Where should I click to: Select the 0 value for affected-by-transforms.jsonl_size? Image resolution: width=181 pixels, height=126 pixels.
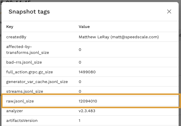point(80,49)
